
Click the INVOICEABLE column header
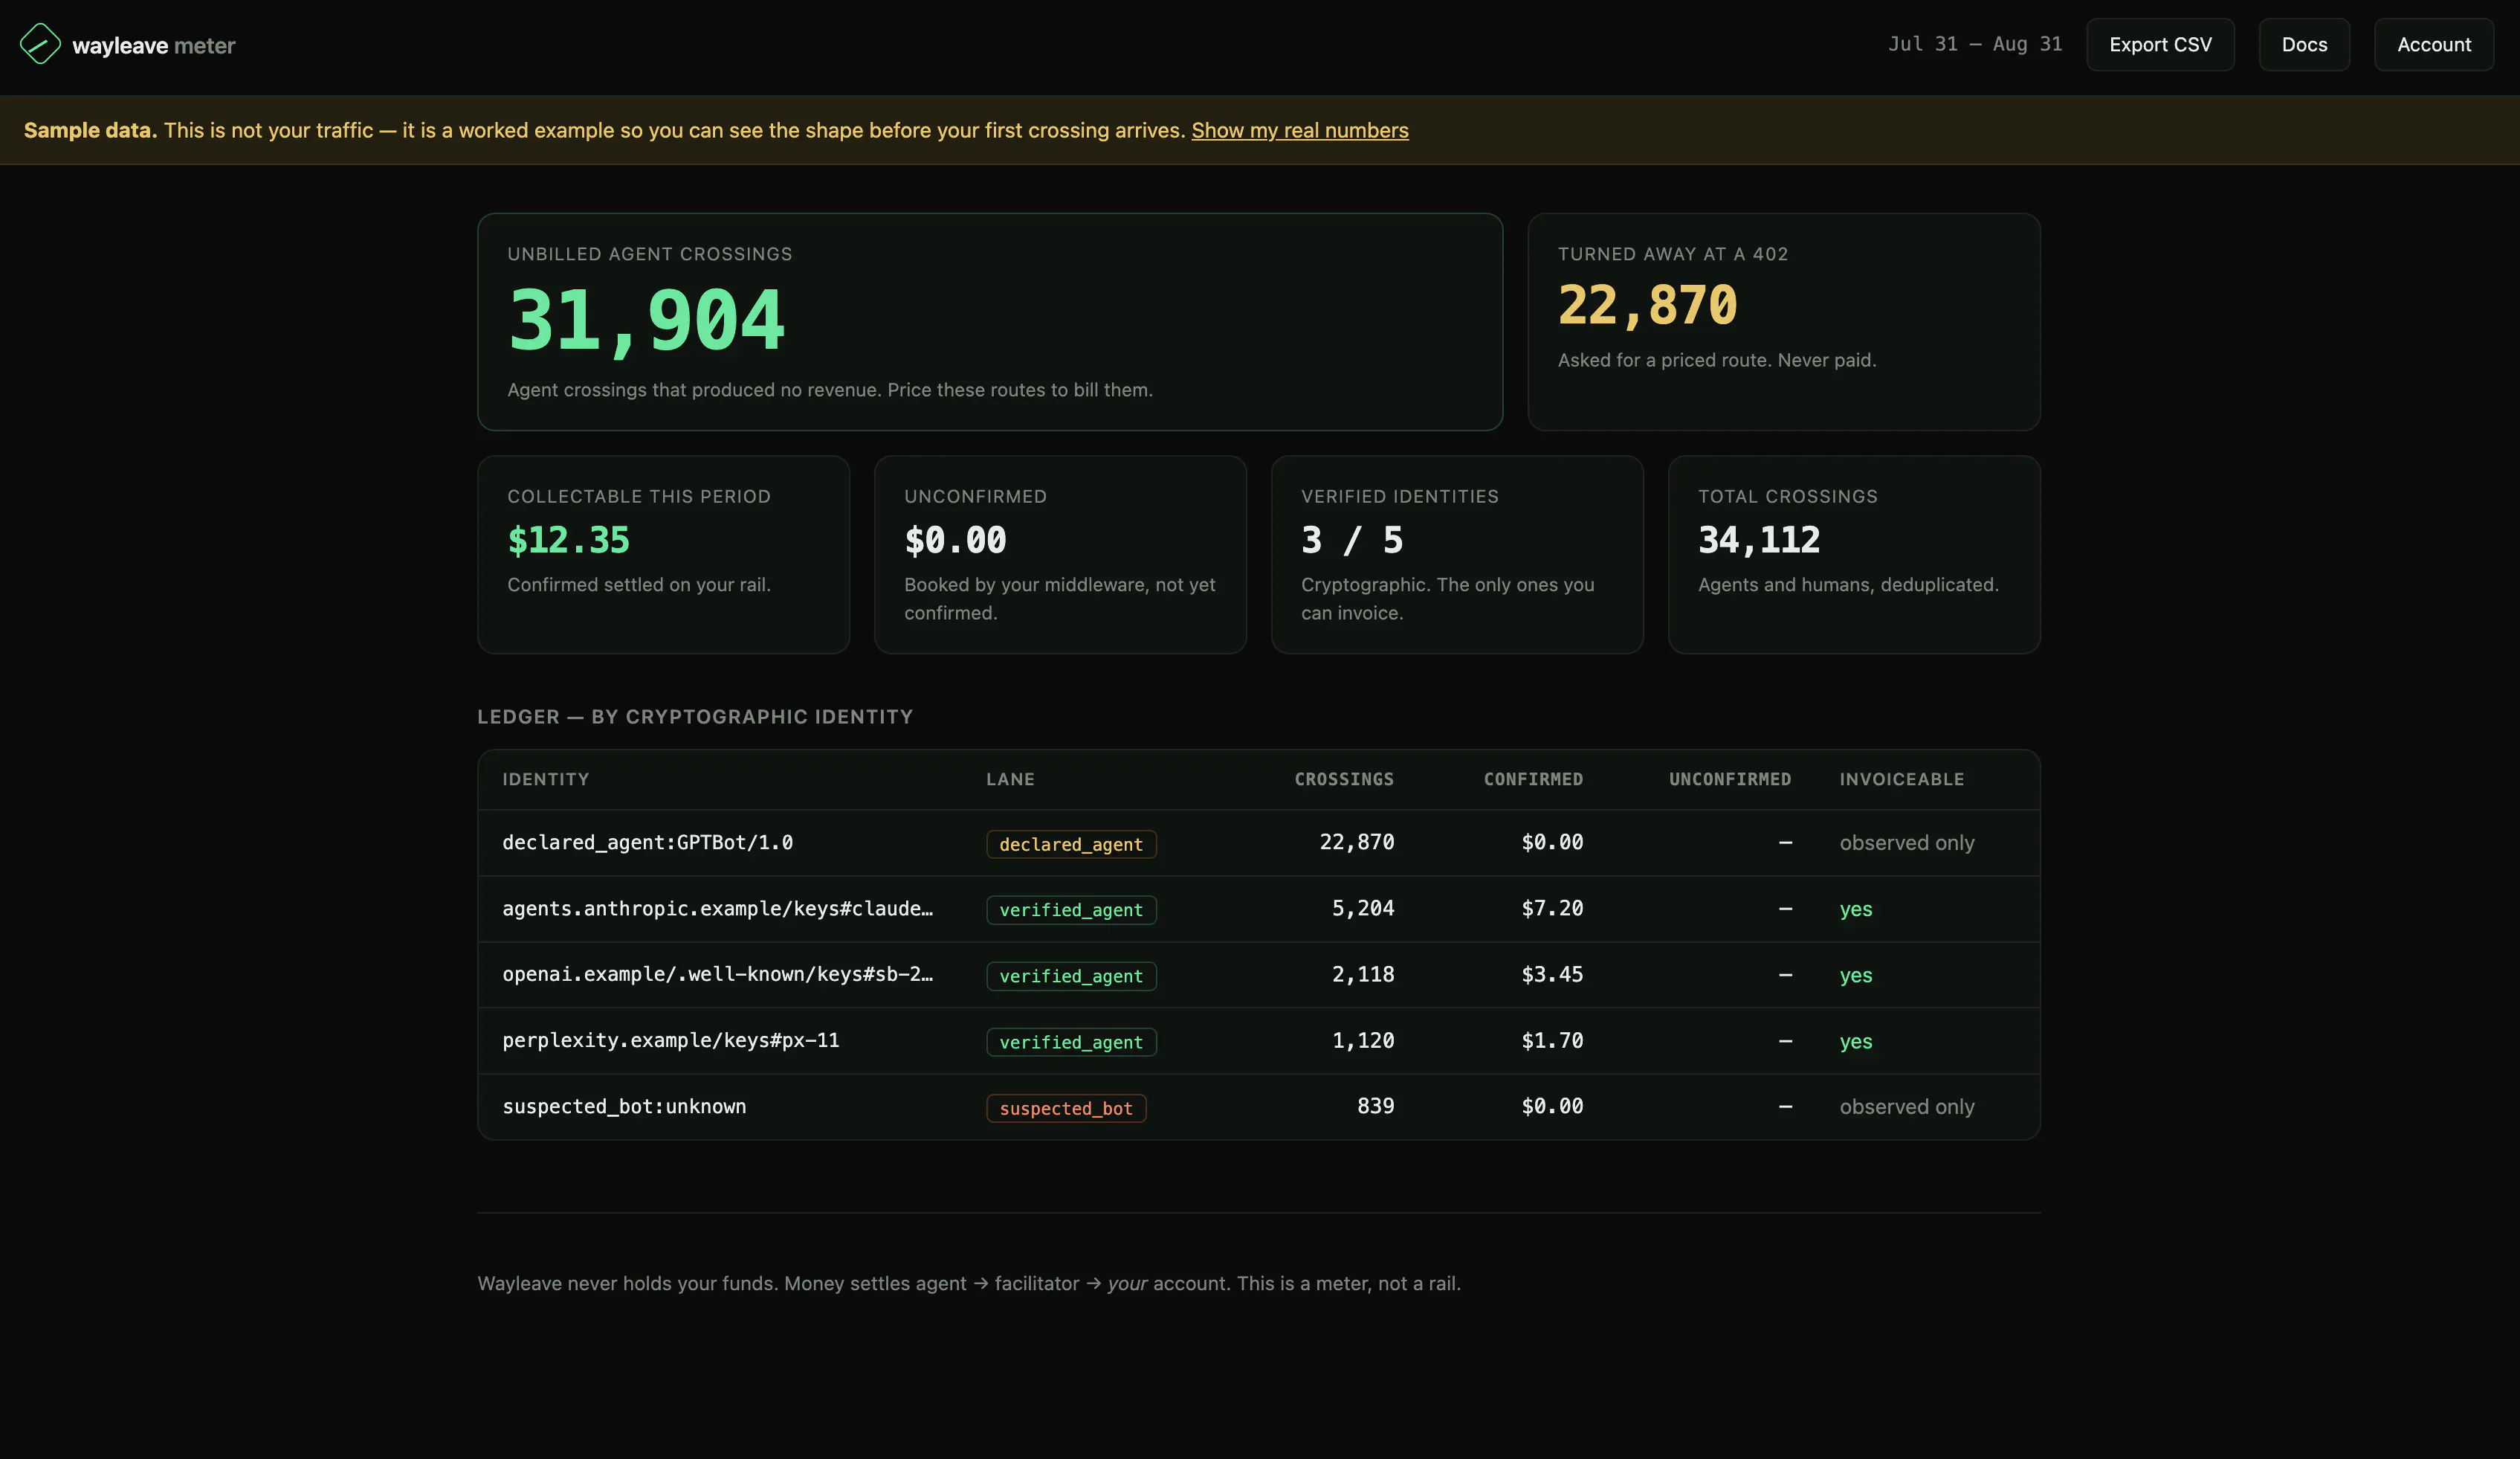click(1901, 779)
